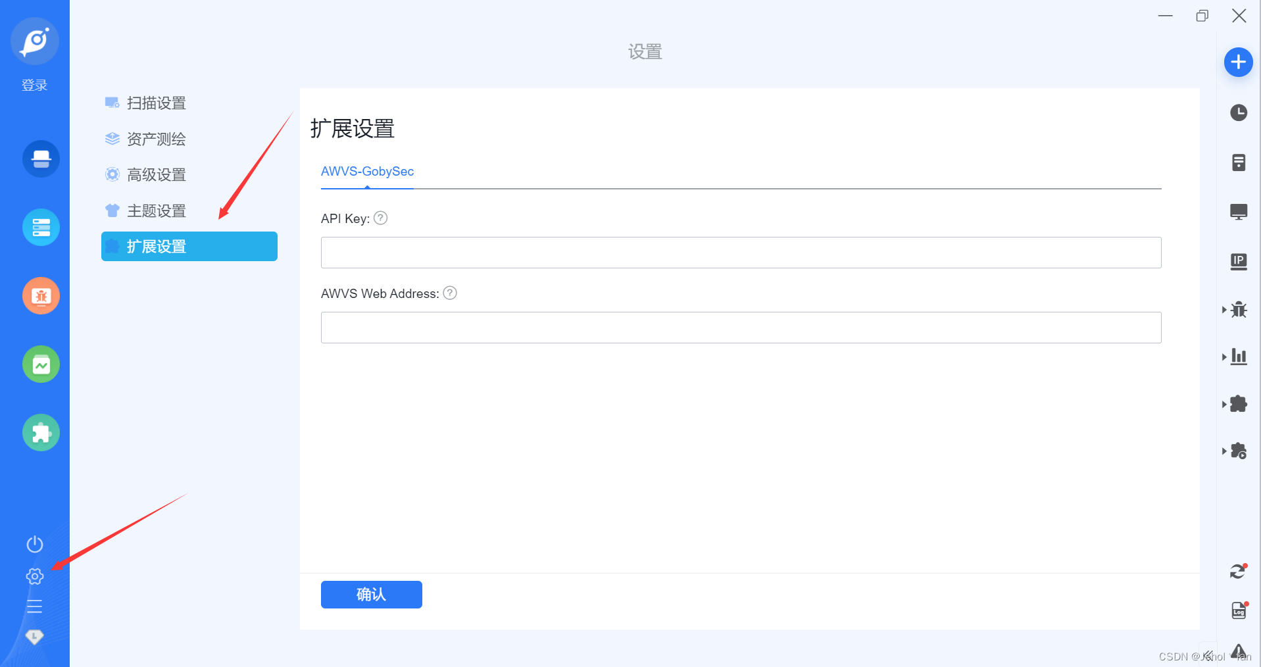
Task: Open the Report page with the green chart icon
Action: [41, 364]
